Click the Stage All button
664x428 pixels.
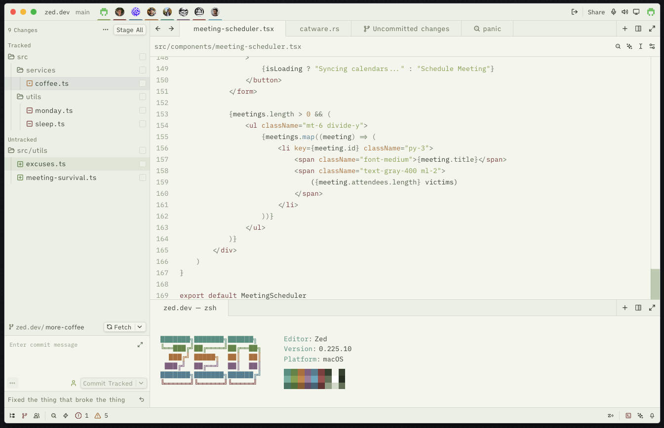point(130,30)
